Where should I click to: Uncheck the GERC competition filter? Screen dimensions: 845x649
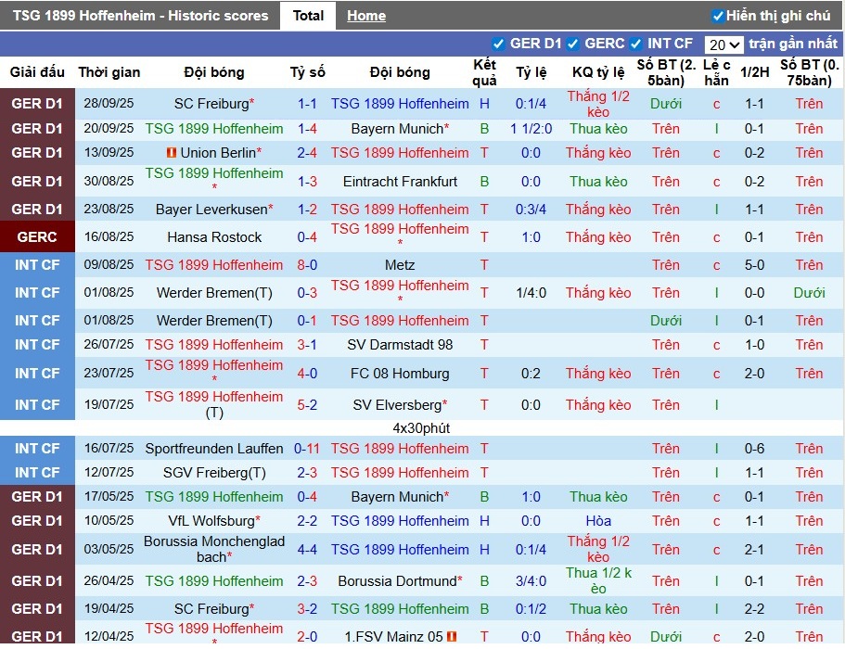[573, 44]
